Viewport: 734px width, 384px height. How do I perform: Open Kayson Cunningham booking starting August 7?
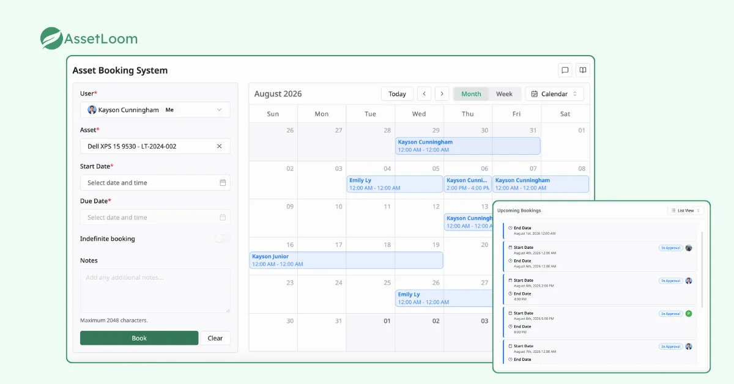[x=541, y=184]
